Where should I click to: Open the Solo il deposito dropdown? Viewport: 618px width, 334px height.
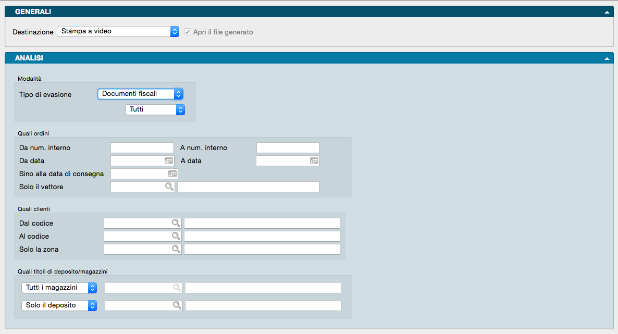point(59,305)
